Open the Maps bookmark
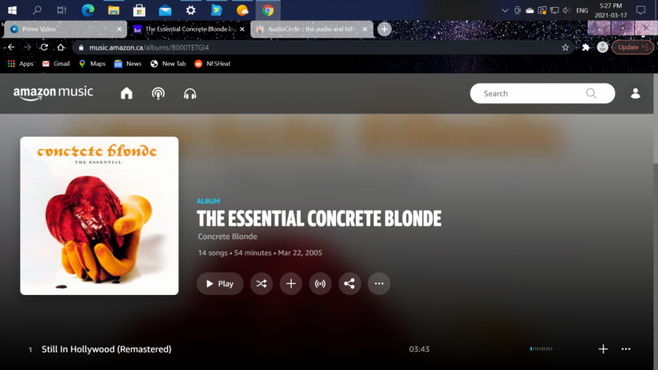The image size is (658, 370). (92, 64)
